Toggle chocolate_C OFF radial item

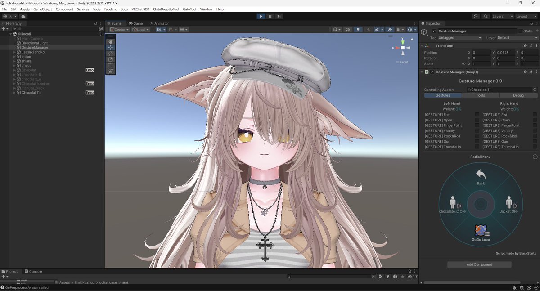point(453,205)
